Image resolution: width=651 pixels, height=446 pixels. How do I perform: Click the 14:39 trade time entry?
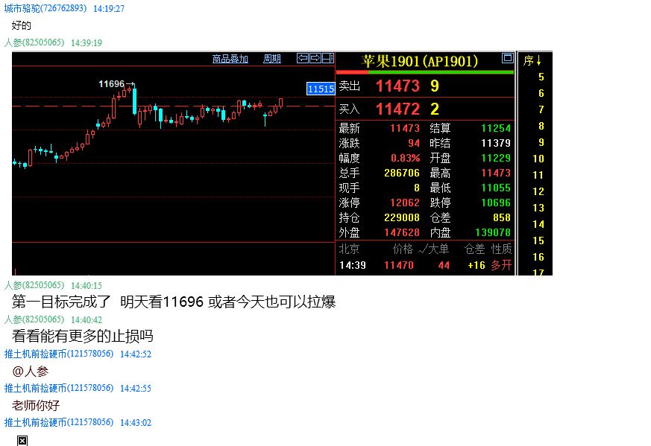click(x=353, y=265)
